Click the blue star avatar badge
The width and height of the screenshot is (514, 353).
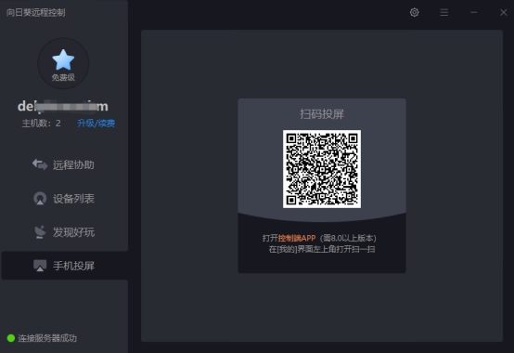coord(63,63)
